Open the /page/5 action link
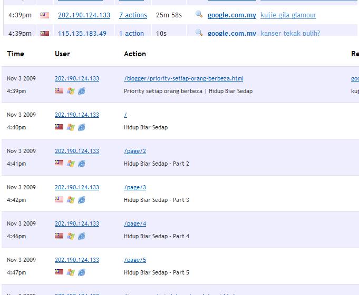Screen dimensions: 359x295 click(135, 260)
